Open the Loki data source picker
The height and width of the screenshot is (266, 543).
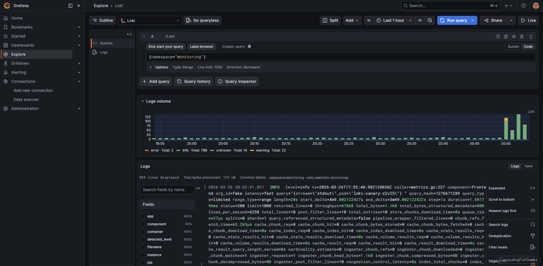click(x=150, y=20)
